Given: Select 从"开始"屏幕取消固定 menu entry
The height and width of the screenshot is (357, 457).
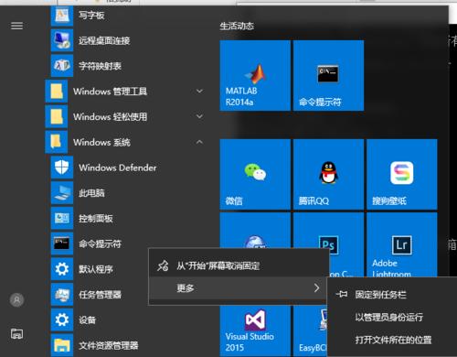Looking at the screenshot, I should [239, 265].
